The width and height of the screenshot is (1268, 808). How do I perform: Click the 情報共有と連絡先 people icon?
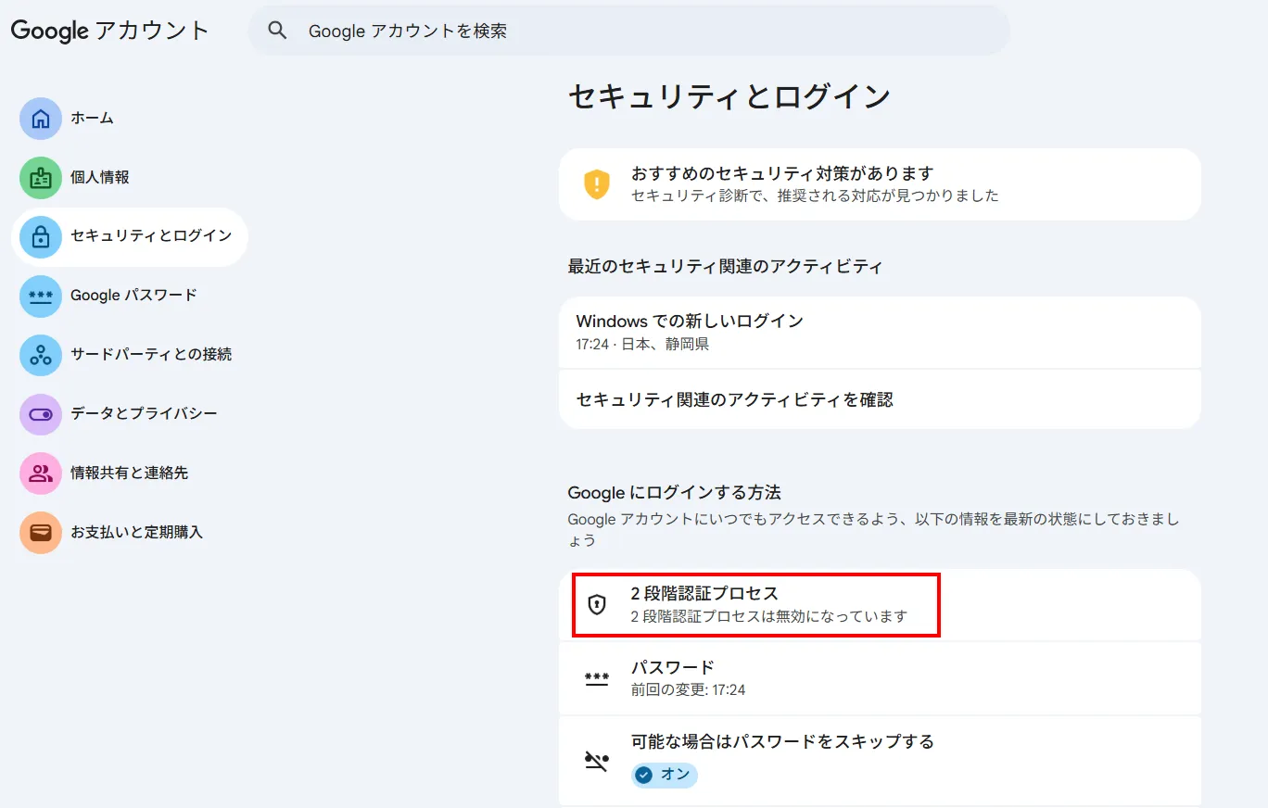click(41, 473)
